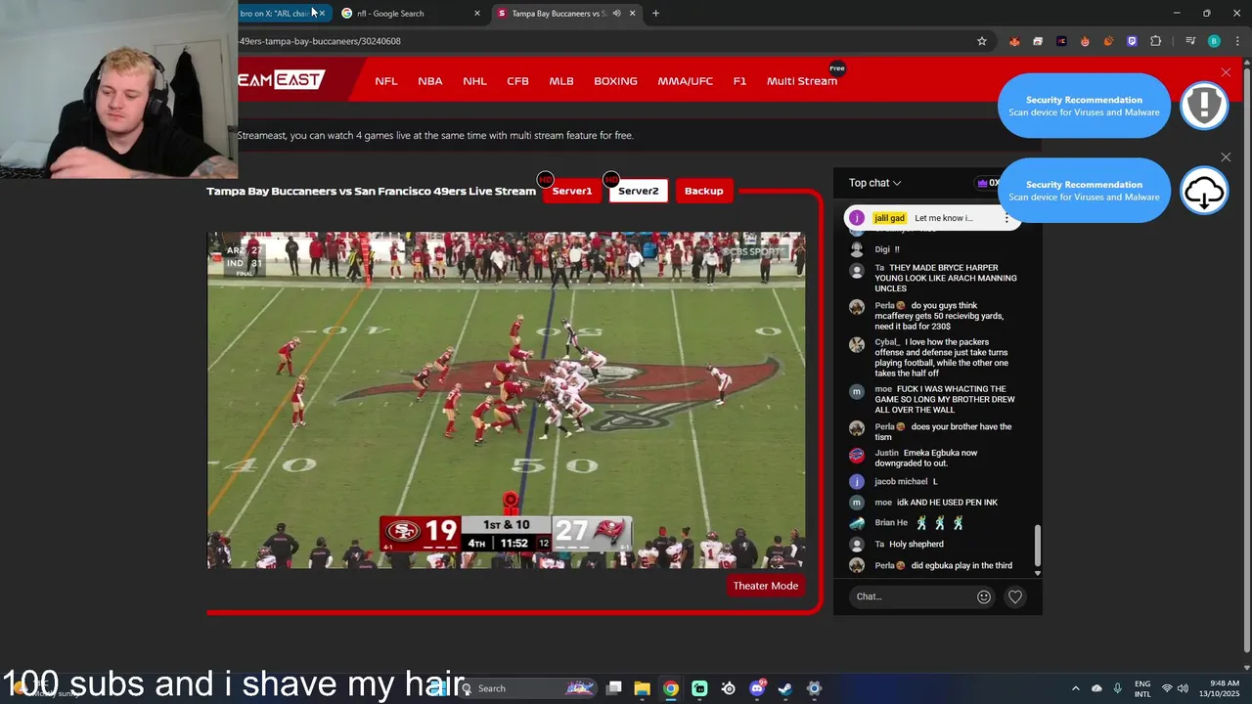Open the Multi Stream feature
The width and height of the screenshot is (1252, 704).
[802, 81]
